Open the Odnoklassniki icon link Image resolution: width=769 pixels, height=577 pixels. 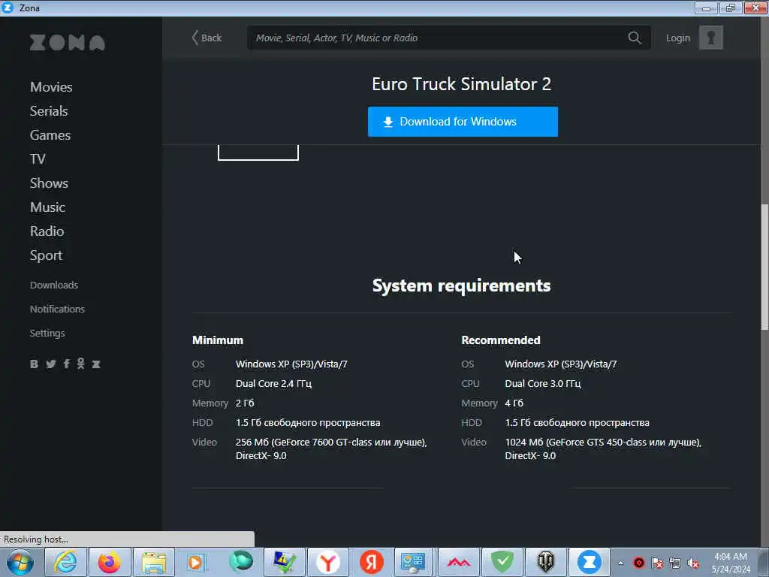(81, 364)
